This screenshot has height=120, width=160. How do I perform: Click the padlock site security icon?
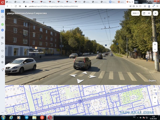26,6
